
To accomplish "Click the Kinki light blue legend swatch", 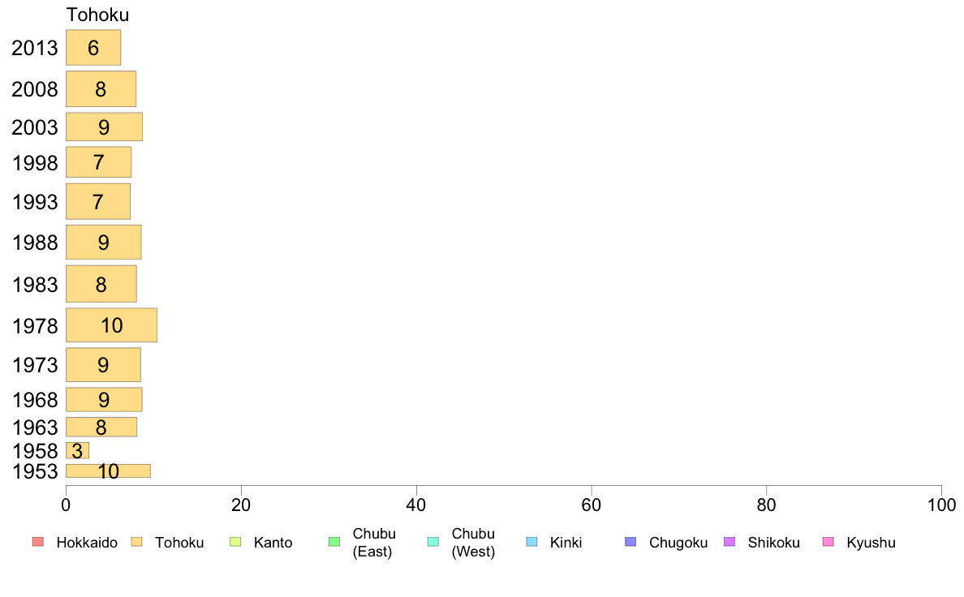I will click(x=531, y=542).
